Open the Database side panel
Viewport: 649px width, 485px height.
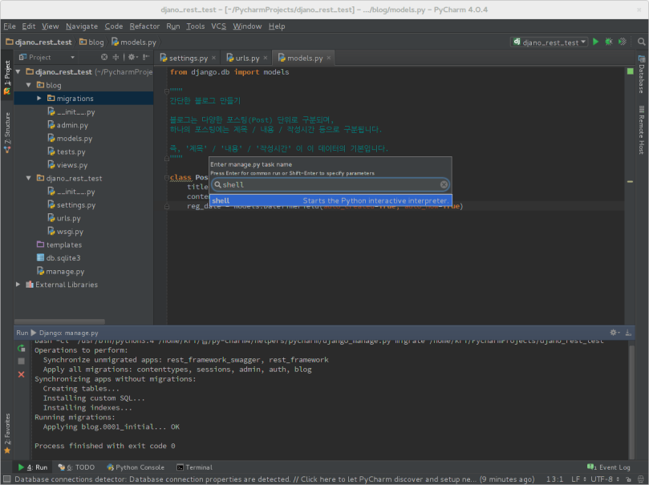pos(642,75)
